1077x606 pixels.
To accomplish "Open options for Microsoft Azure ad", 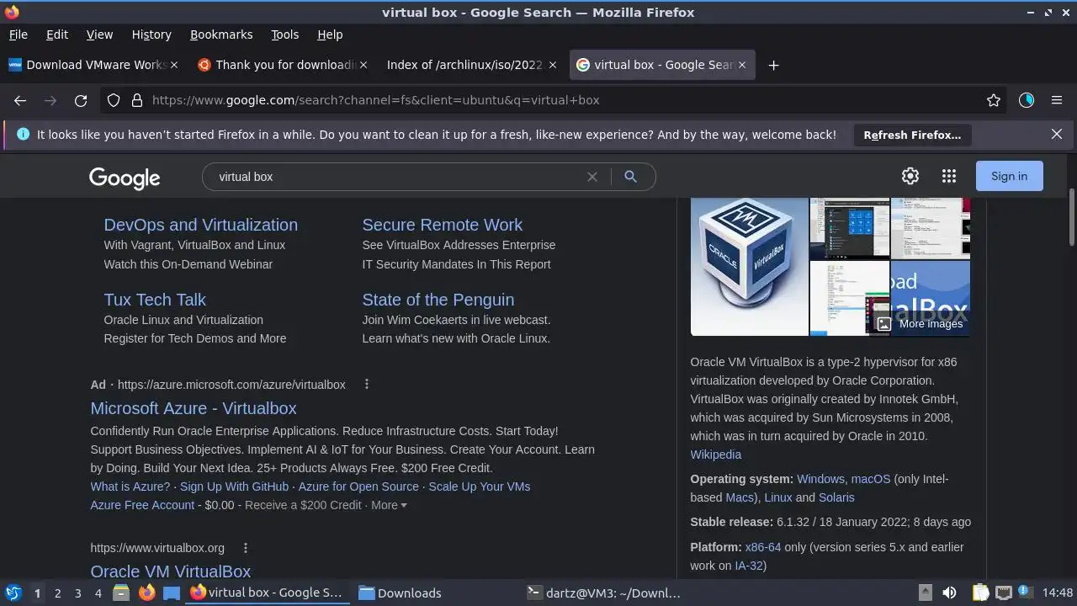I will tap(367, 385).
